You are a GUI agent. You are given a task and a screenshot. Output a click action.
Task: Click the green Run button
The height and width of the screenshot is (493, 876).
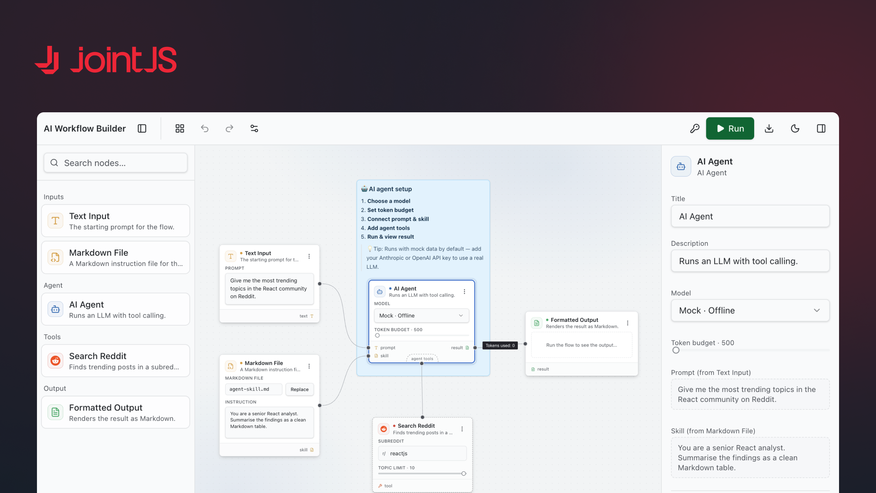[730, 128]
